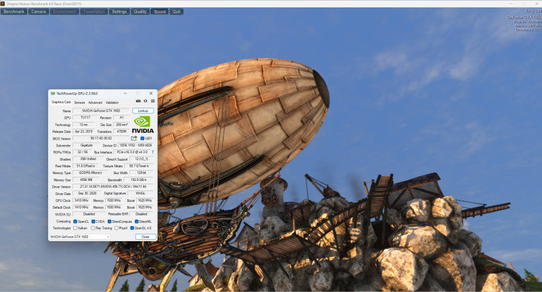Click the BIOS export share icon

(x=134, y=138)
